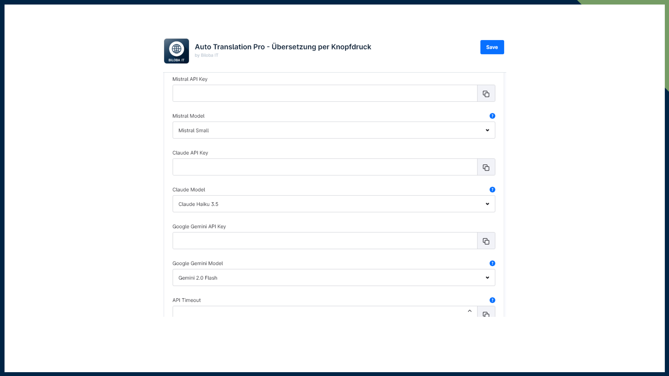The width and height of the screenshot is (669, 376).
Task: Click the 'by Biloba IT' link
Action: tap(206, 55)
